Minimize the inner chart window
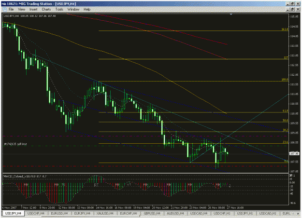Image resolution: width=302 pixels, height=218 pixels. (288, 9)
